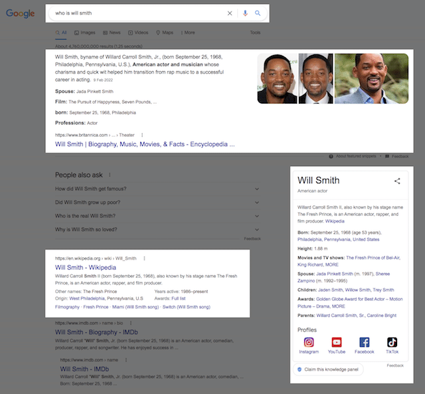This screenshot has width=425, height=394.
Task: Click Willard Carroll Smith, Sr. parent link
Action: tap(341, 316)
